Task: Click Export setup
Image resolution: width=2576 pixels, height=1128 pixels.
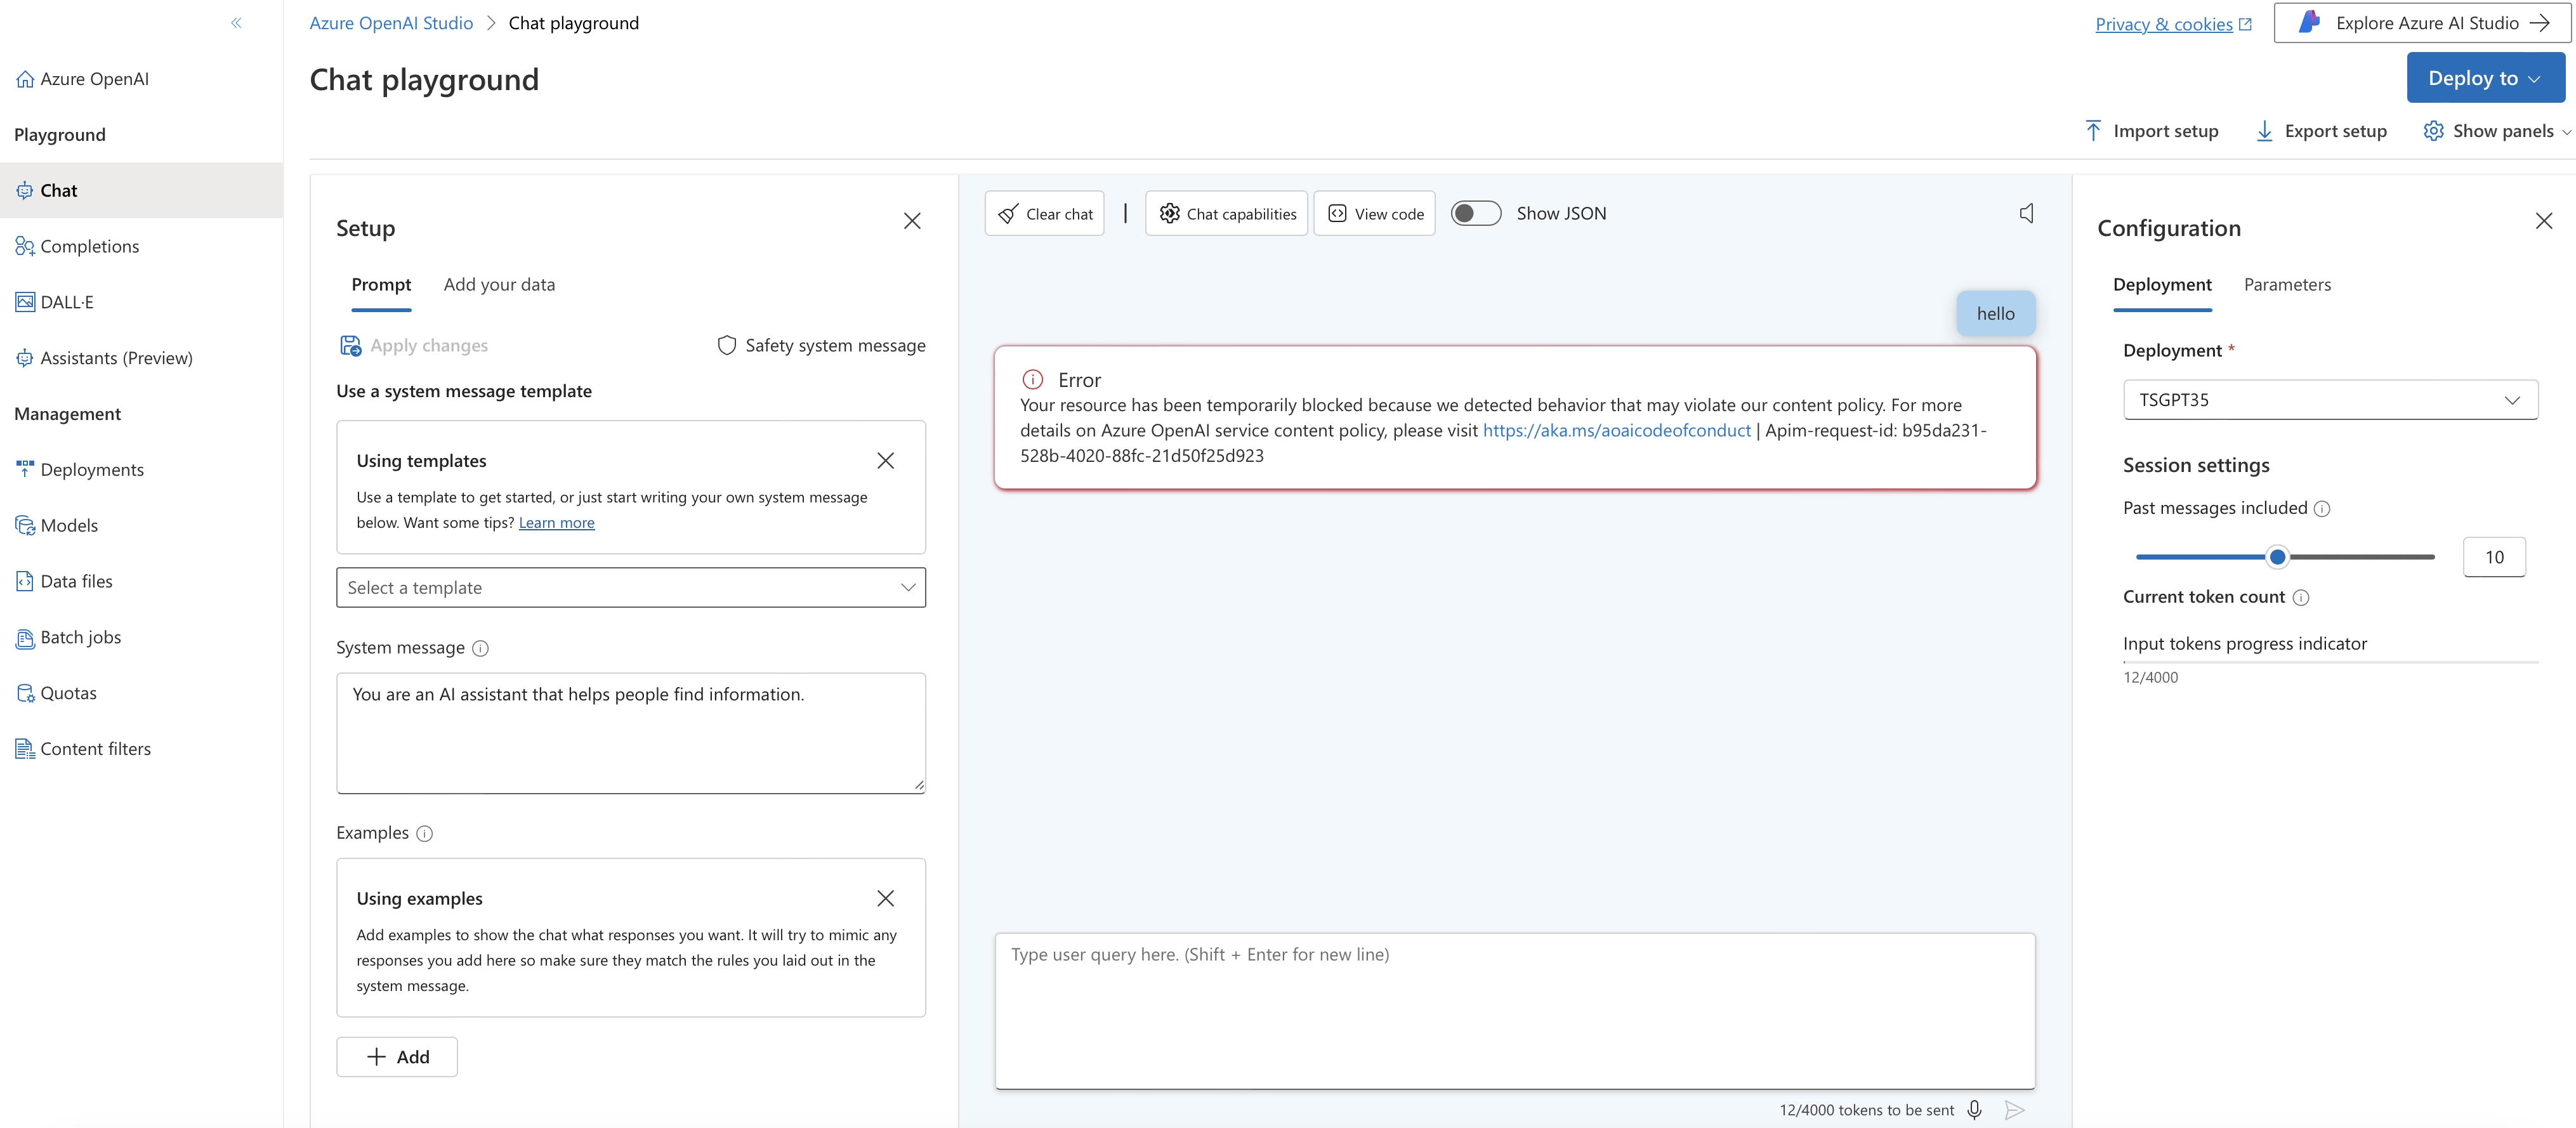Action: (2321, 131)
